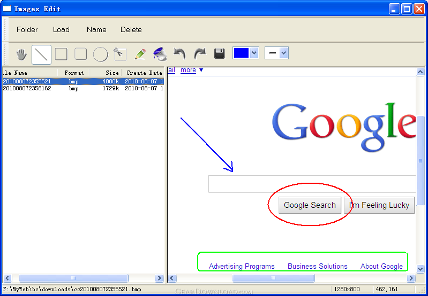Viewport: 428px width, 296px height.
Task: Sort by File Name column header
Action: (30, 73)
